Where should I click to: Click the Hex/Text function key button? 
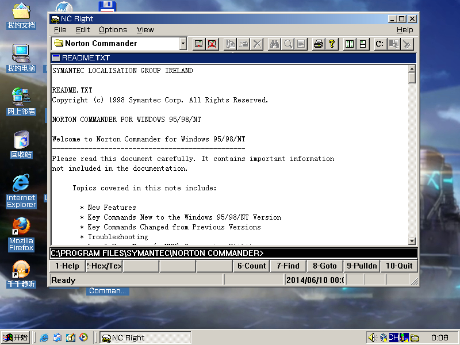coord(104,266)
